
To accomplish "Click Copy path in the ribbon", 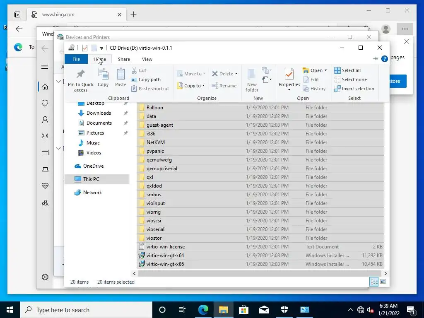I will click(146, 79).
